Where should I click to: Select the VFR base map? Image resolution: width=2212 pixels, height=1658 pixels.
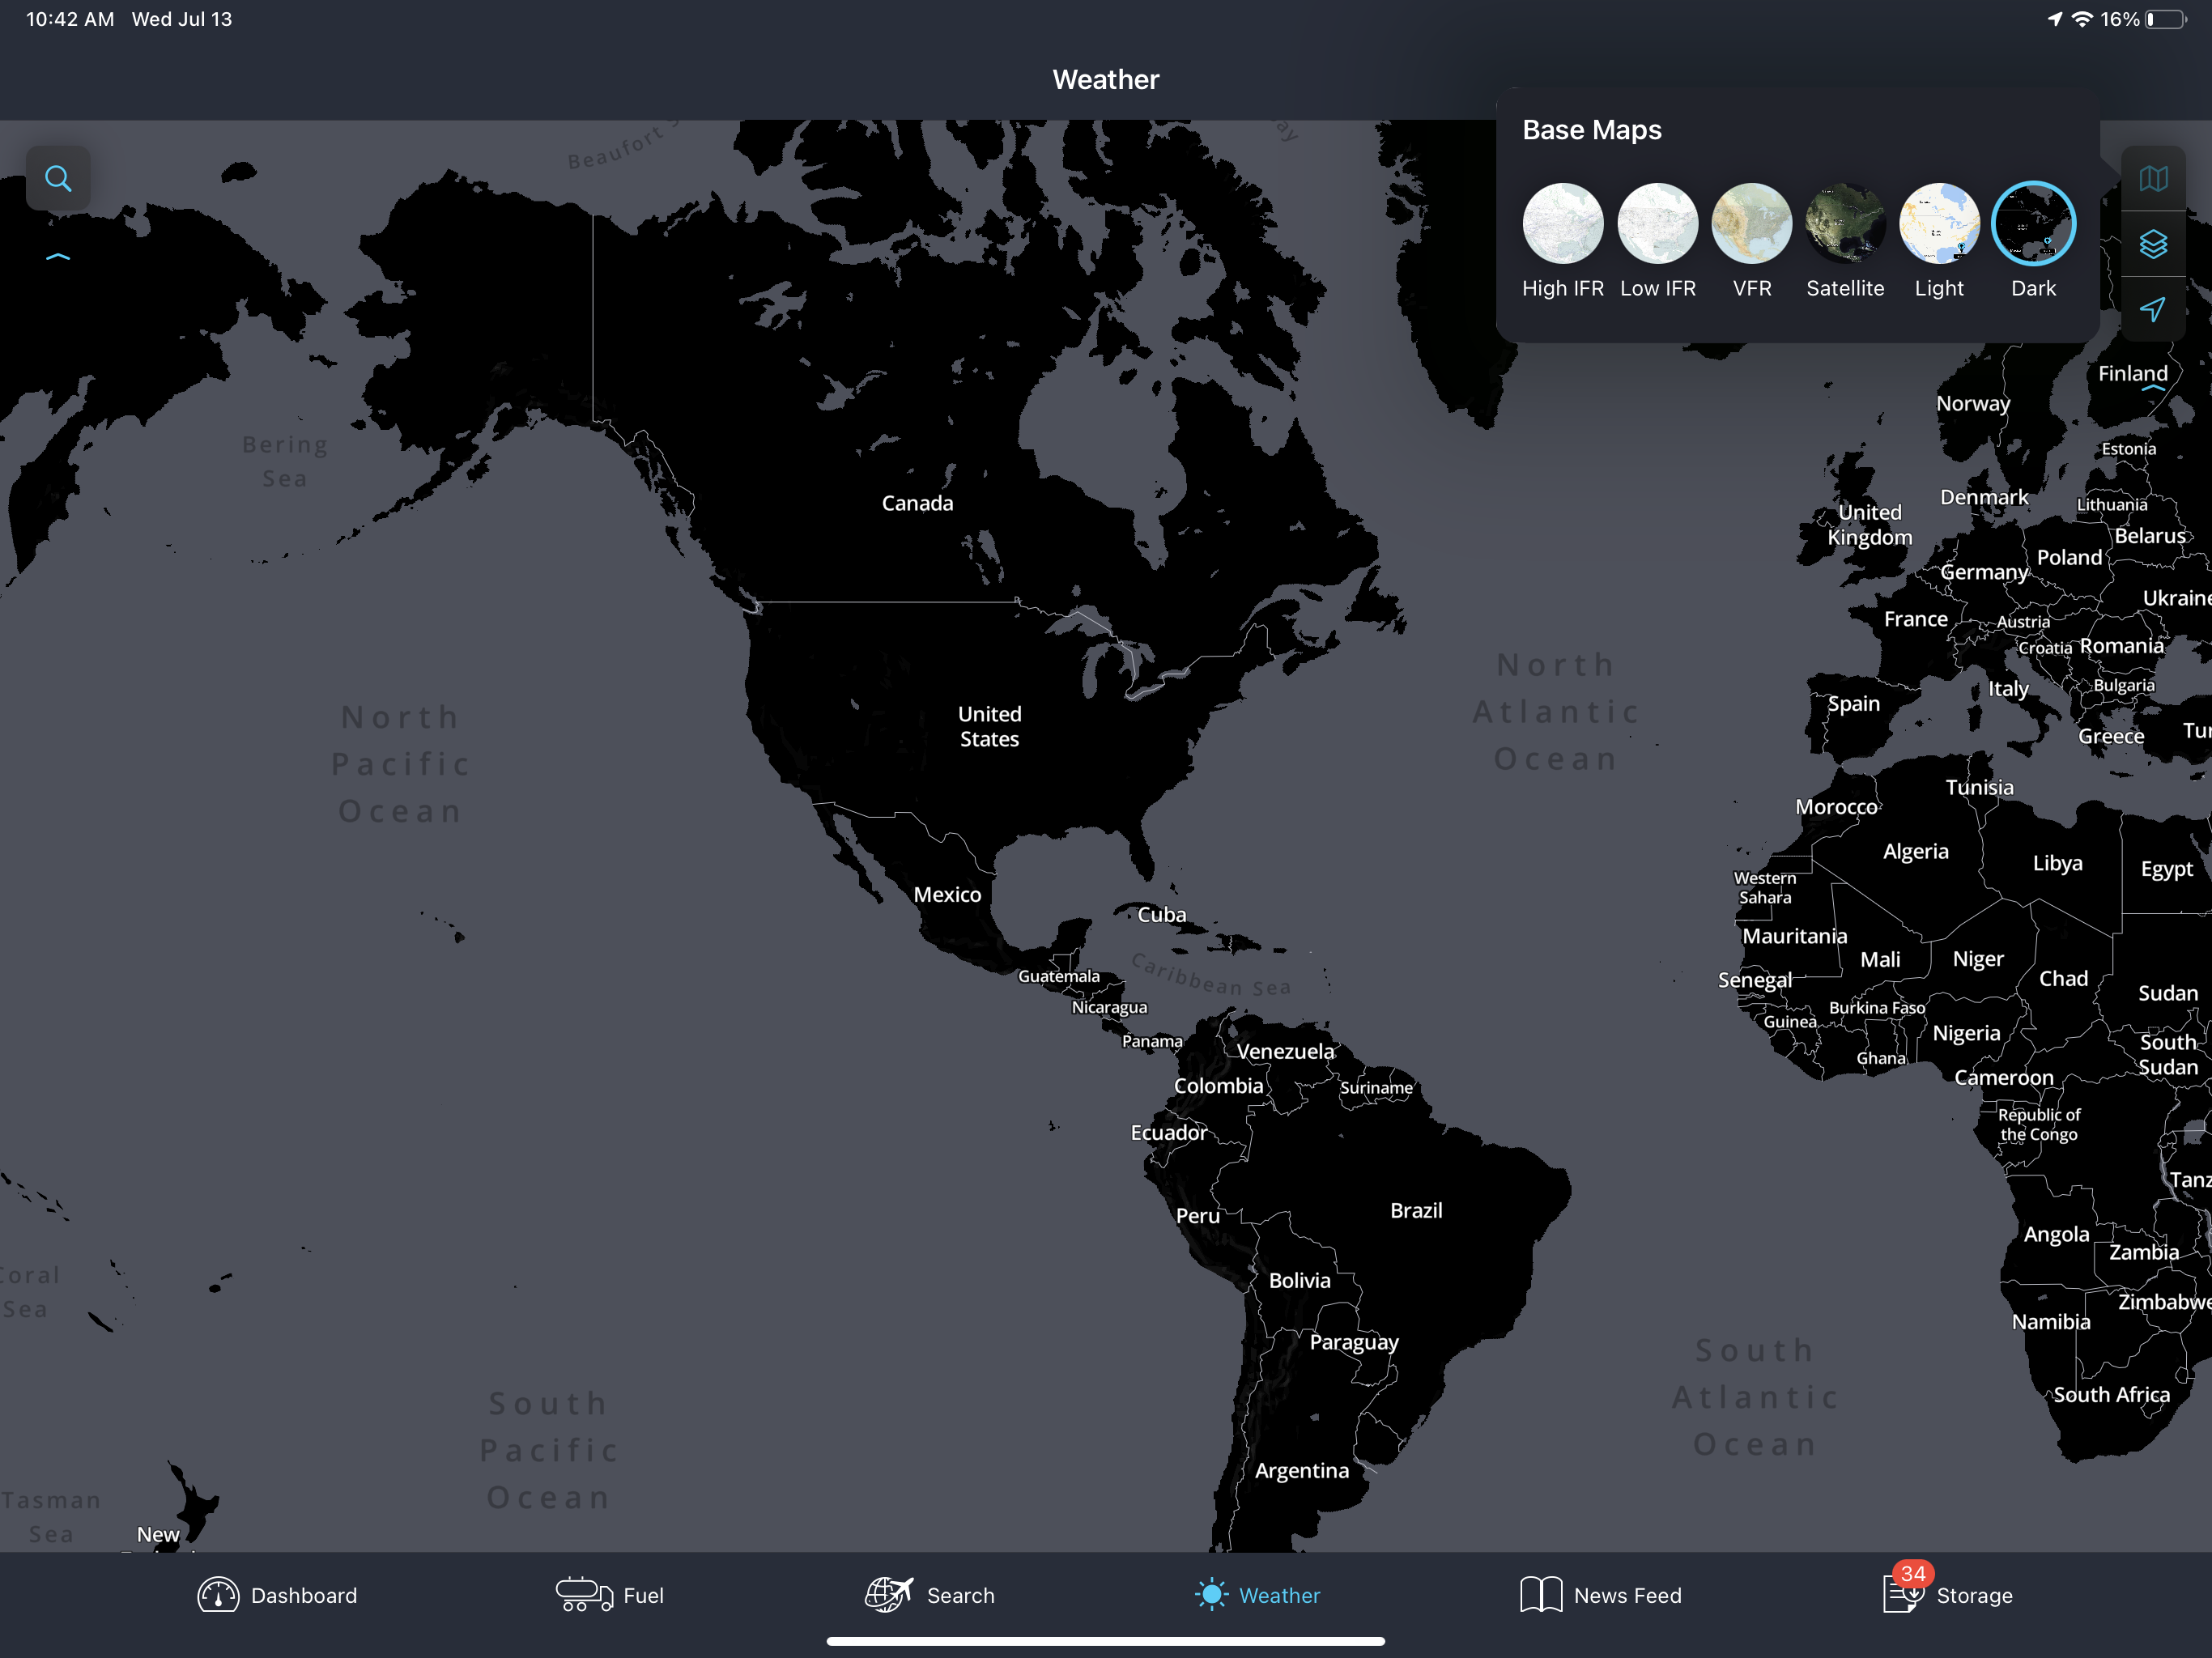(1751, 223)
